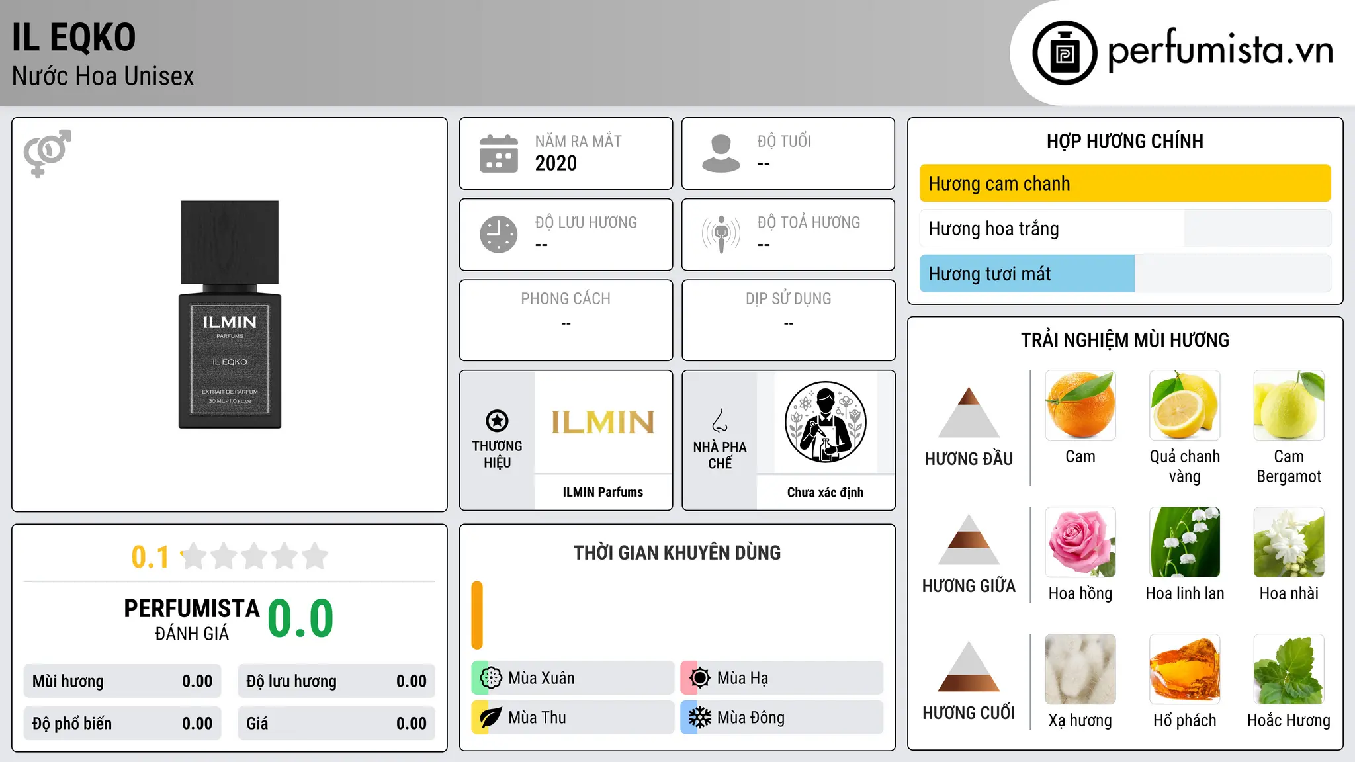Click the clock icon beside Độ lưu hương

click(x=499, y=234)
